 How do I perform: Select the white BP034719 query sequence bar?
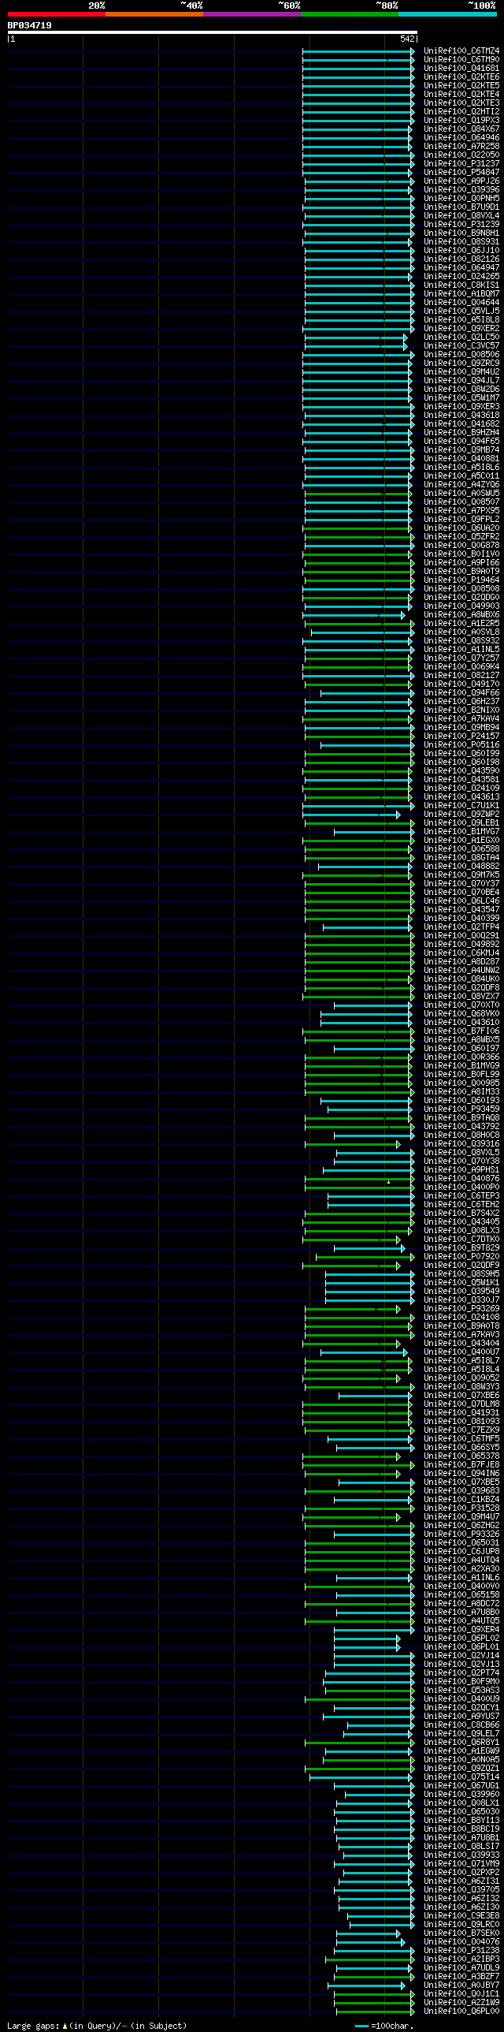click(x=212, y=32)
